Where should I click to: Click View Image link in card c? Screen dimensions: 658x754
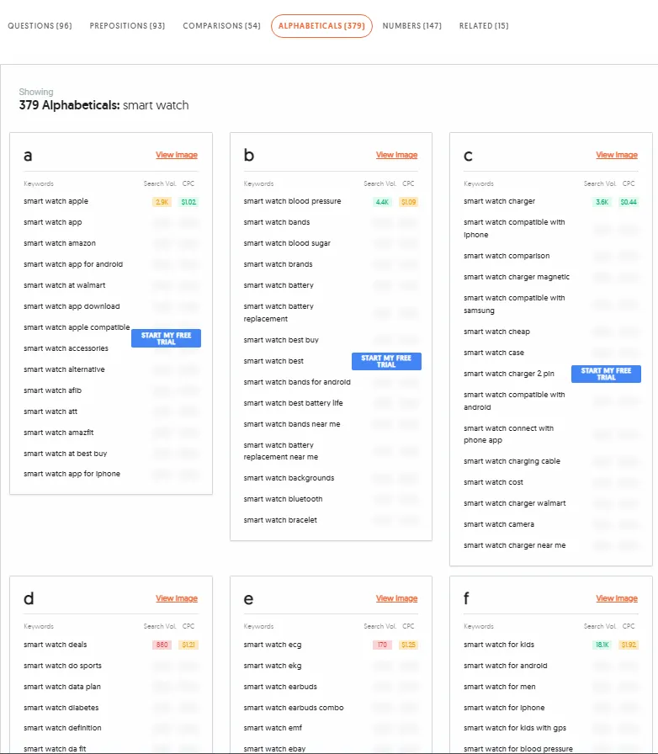tap(617, 155)
